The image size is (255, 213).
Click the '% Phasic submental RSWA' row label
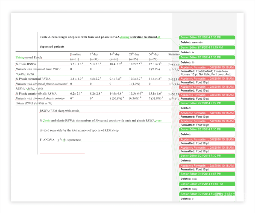pos(33,79)
